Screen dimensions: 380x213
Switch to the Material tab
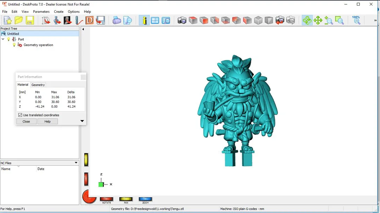23,85
